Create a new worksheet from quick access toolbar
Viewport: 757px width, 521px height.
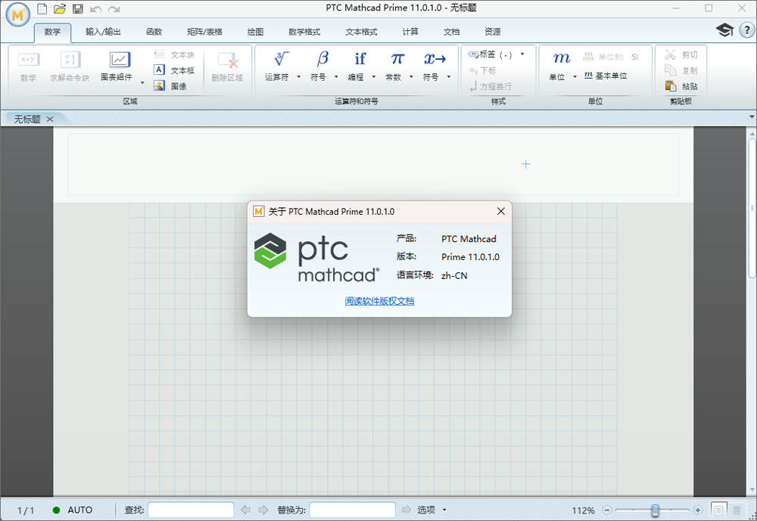click(42, 8)
